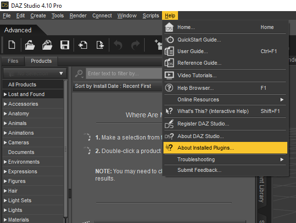Open the Connect menu
This screenshot has height=223, width=296.
tap(102, 15)
